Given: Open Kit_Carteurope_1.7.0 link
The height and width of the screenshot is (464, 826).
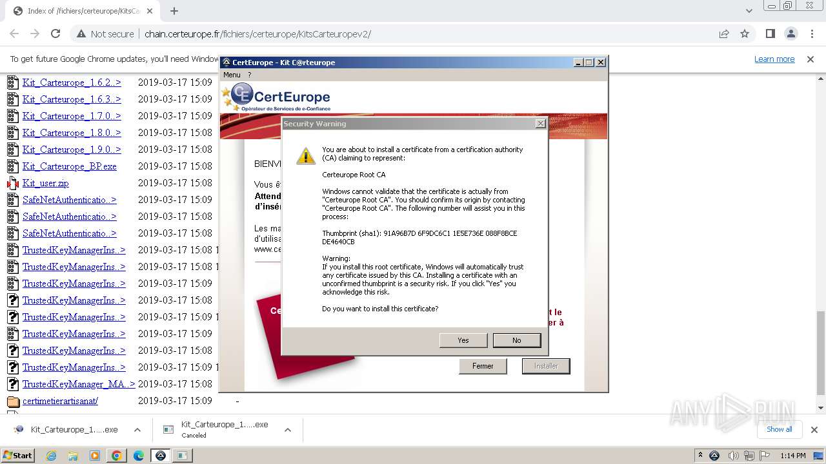Looking at the screenshot, I should tap(72, 116).
